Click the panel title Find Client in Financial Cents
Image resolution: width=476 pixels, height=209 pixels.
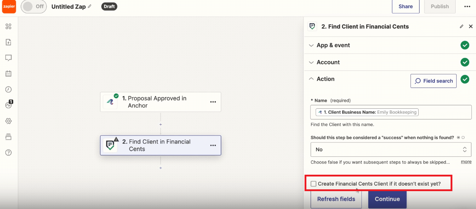coord(365,26)
